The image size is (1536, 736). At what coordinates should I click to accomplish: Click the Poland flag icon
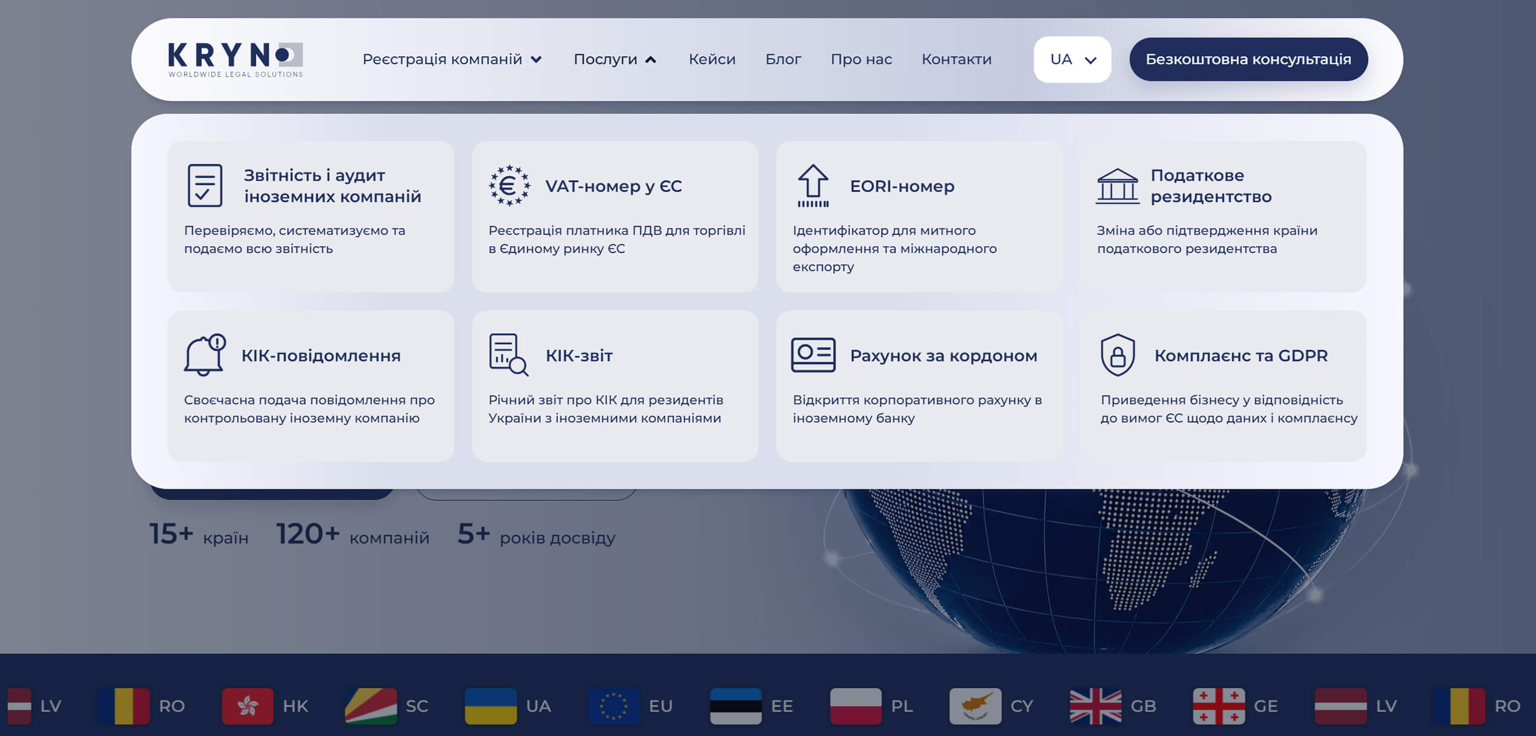point(856,706)
